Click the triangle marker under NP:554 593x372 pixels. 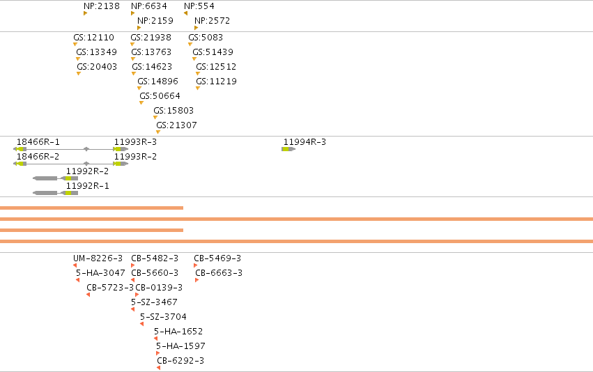pyautogui.click(x=185, y=13)
